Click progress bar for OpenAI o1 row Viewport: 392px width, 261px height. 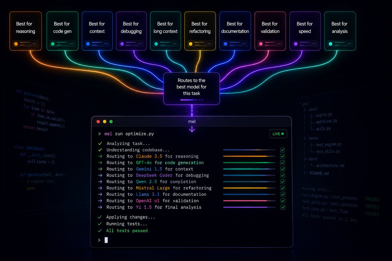point(249,201)
